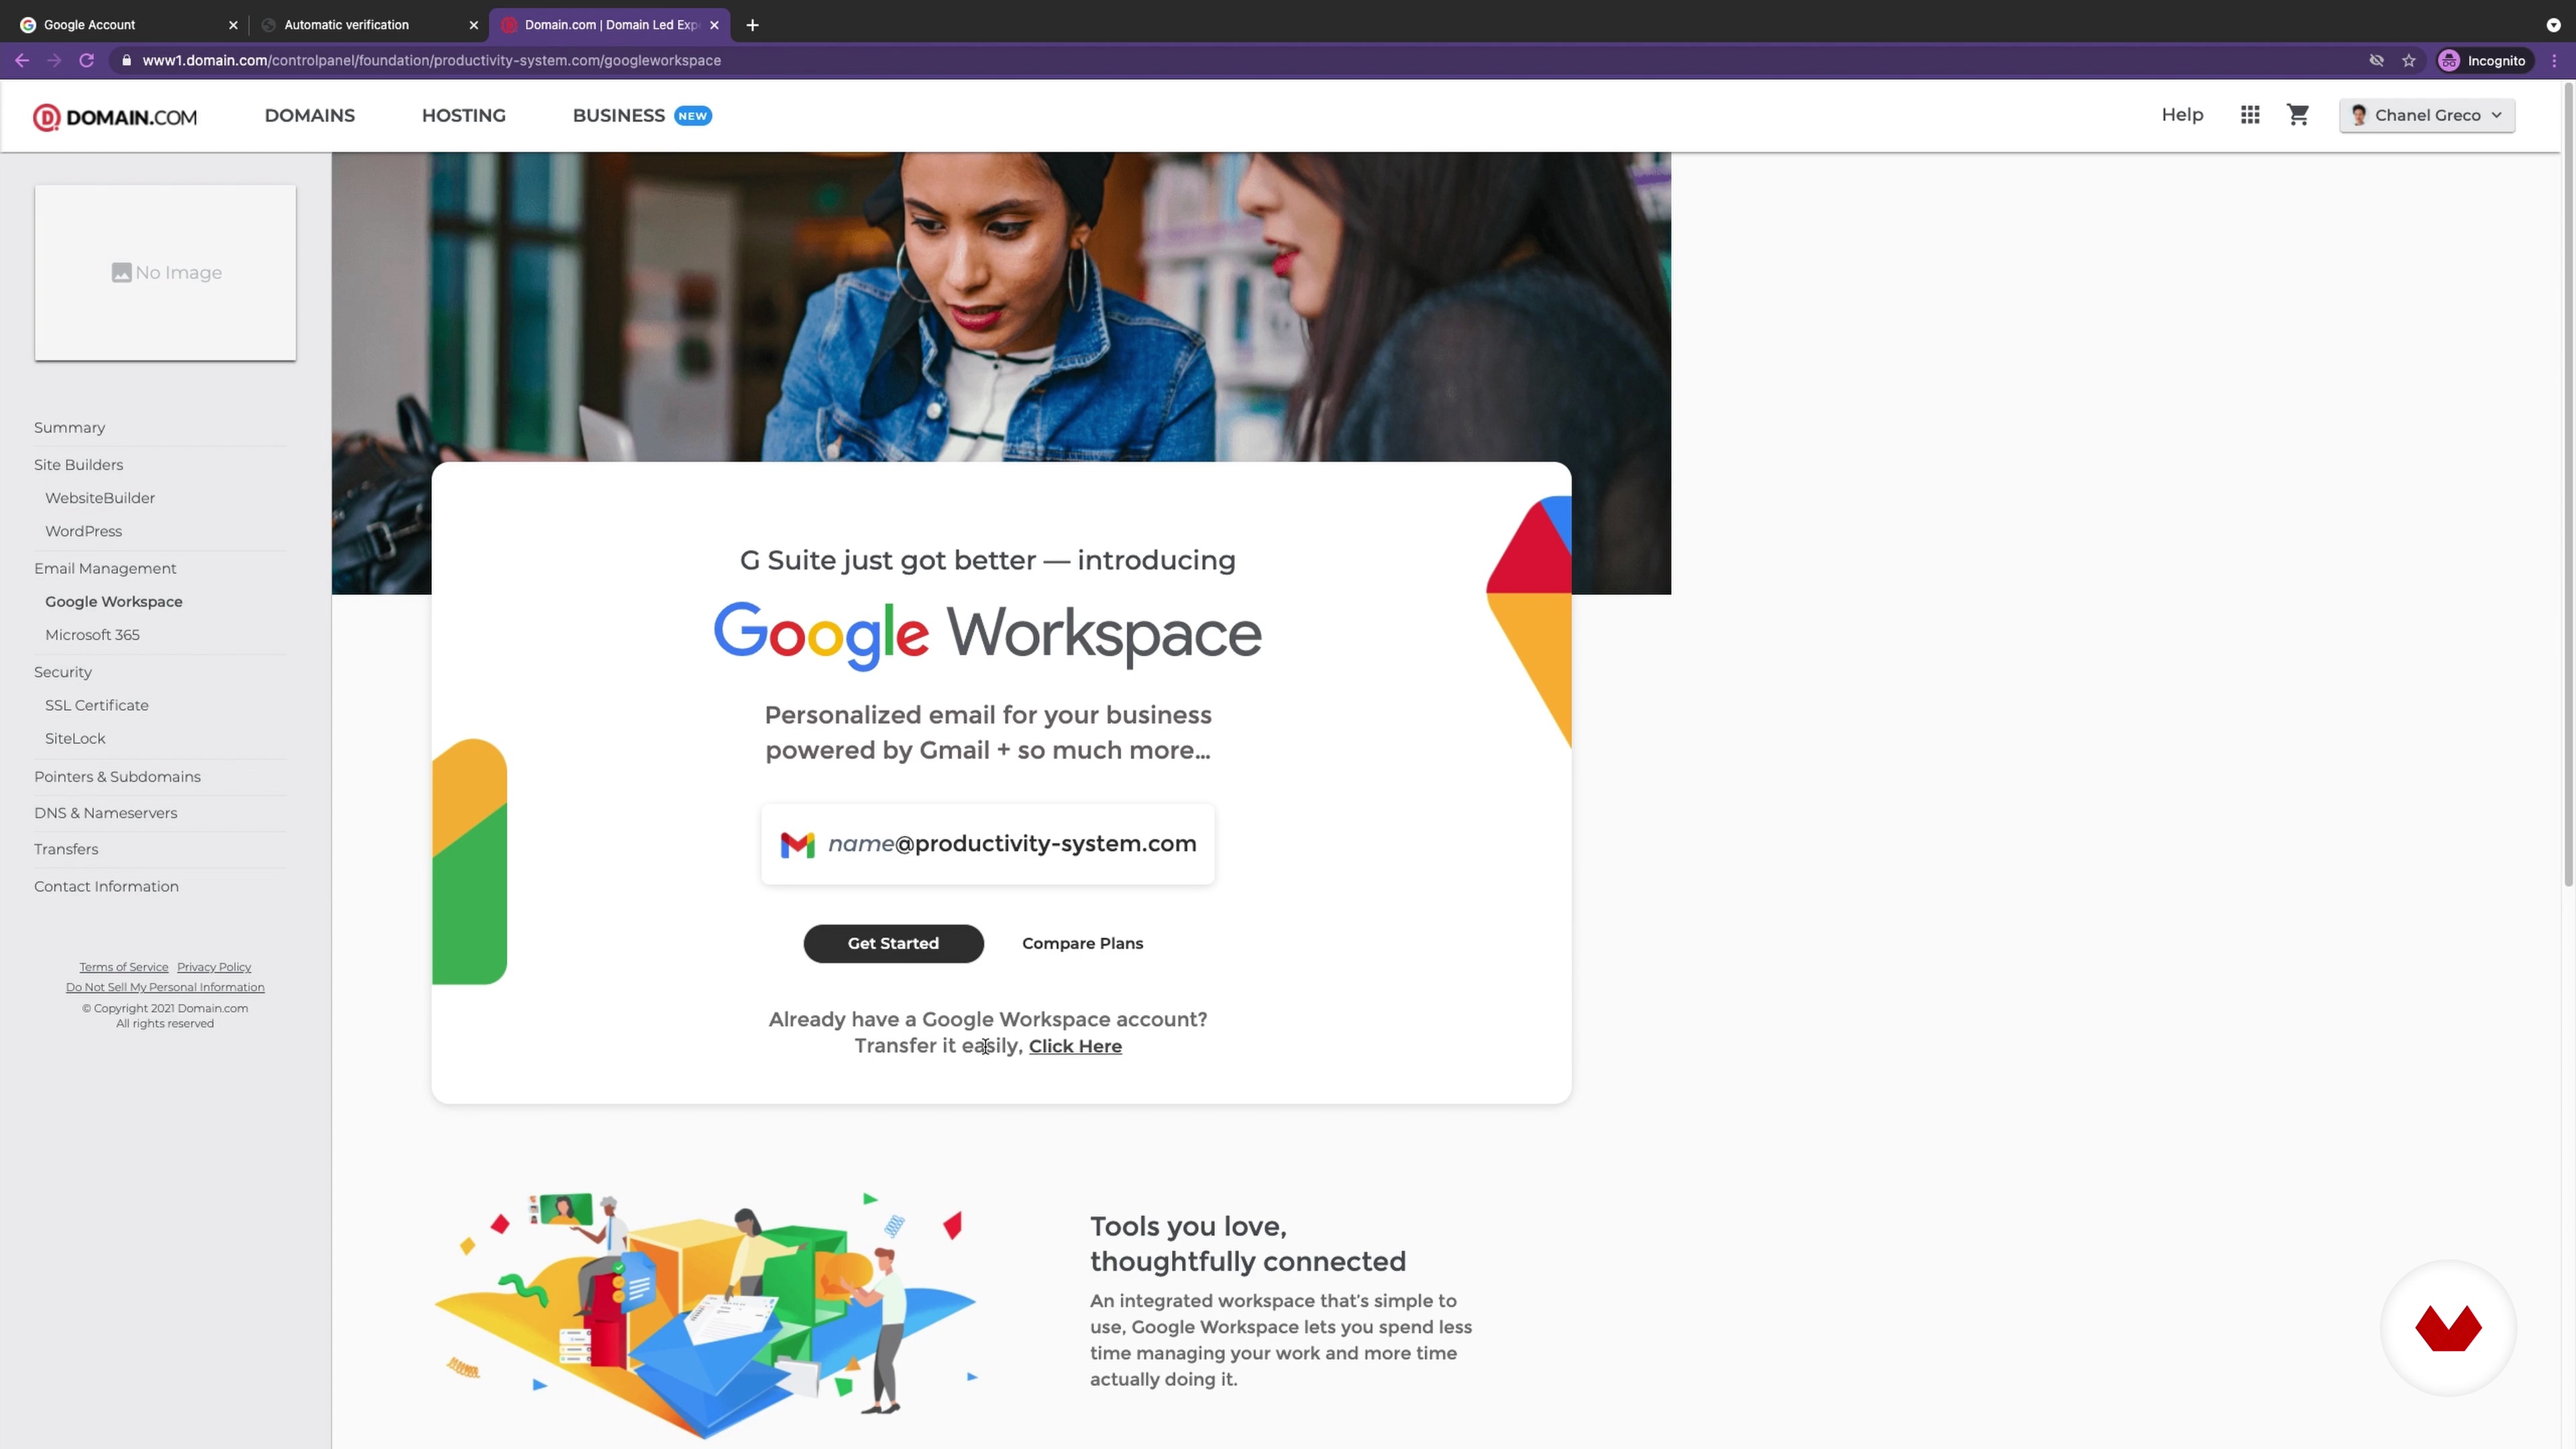The image size is (2576, 1449).
Task: Select Microsoft 365 in the sidebar
Action: [x=92, y=635]
